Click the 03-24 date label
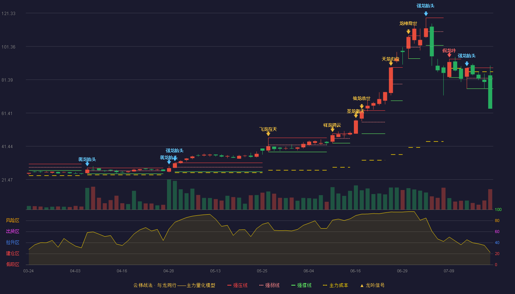Screen dimensions: 515x294 28,271
